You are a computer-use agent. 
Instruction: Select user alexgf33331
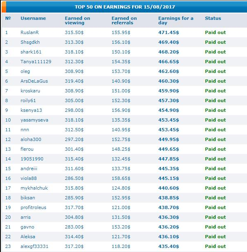(34, 246)
